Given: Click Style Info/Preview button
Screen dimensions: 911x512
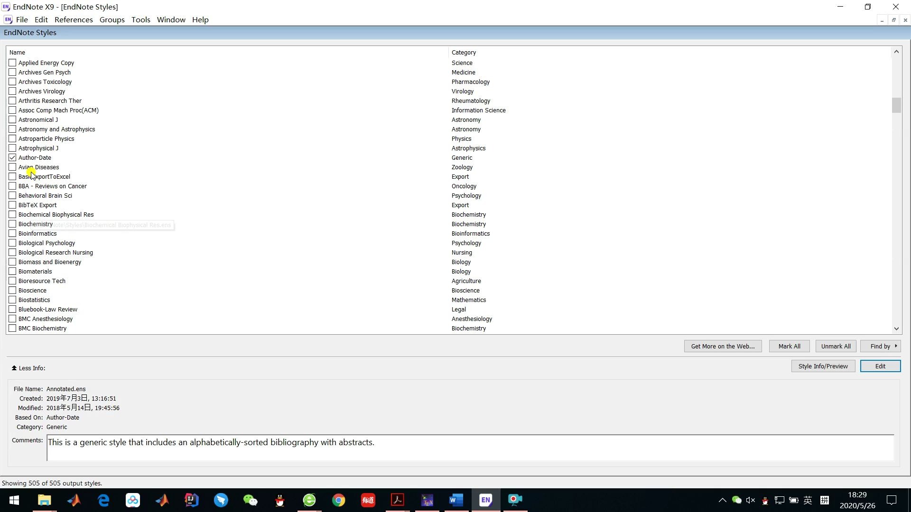Looking at the screenshot, I should pyautogui.click(x=823, y=366).
